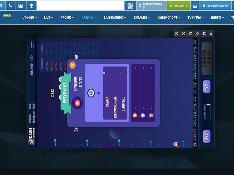The height and width of the screenshot is (175, 234).
Task: Switch the game to fullscreen
Action: [x=184, y=34]
